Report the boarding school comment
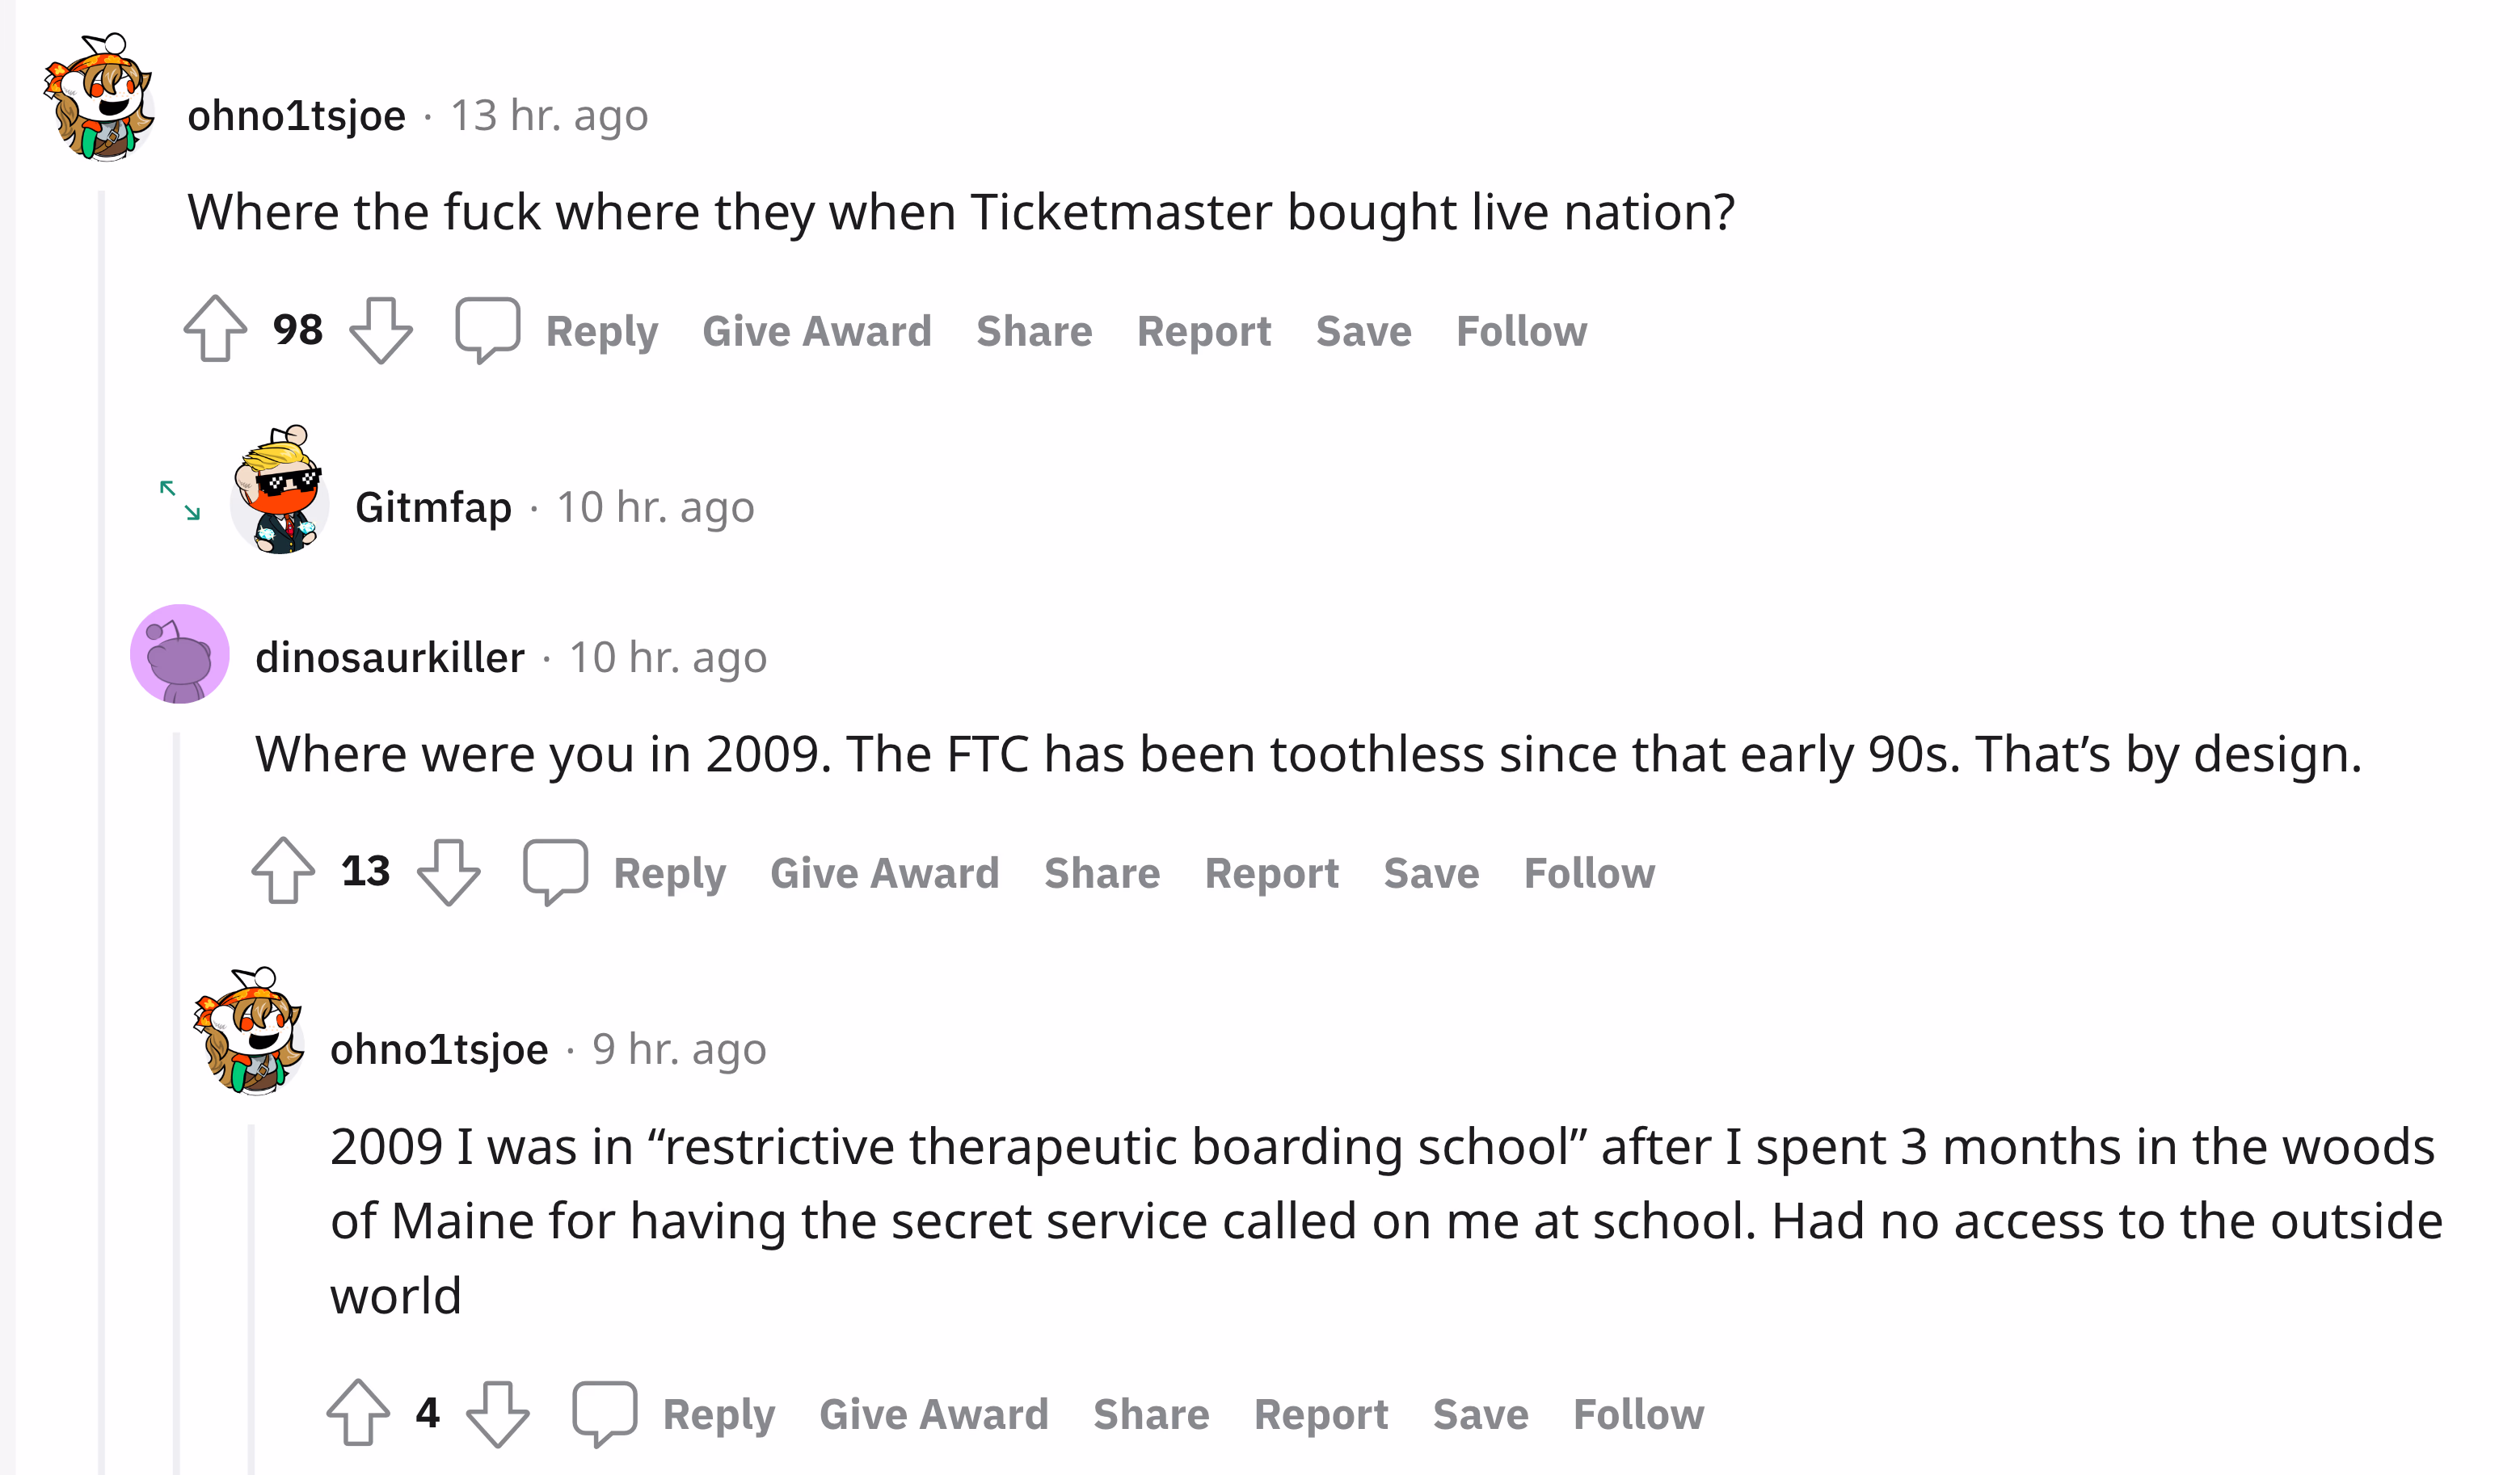This screenshot has width=2520, height=1475. coord(1320,1414)
